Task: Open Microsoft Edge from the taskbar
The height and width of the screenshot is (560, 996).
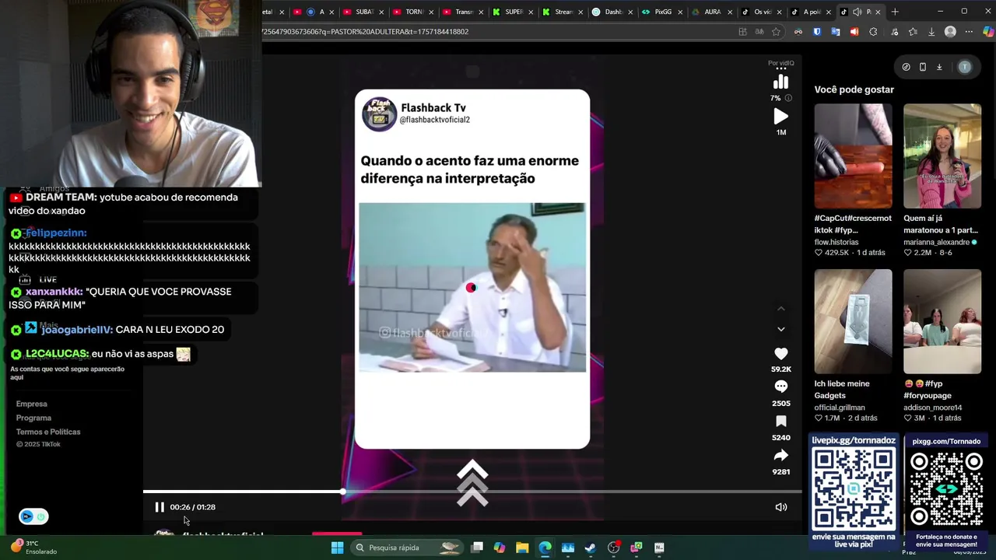Action: click(x=545, y=548)
